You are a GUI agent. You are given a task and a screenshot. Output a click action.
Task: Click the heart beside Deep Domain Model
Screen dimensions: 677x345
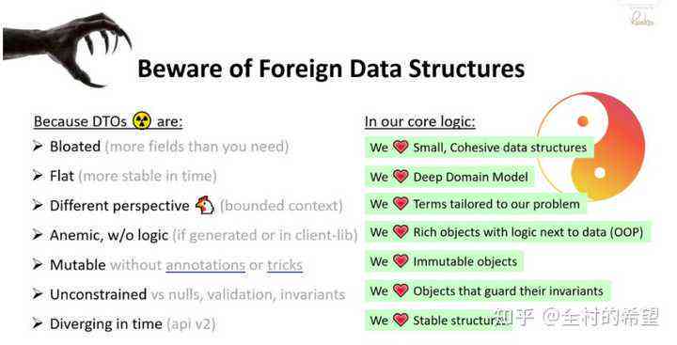click(x=401, y=176)
